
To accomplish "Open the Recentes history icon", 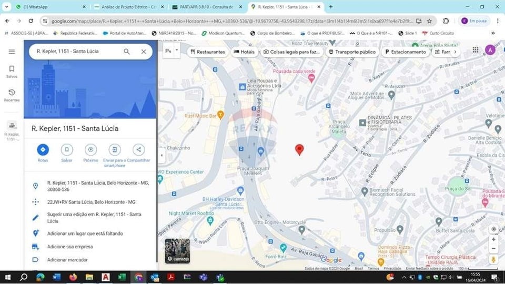I will click(12, 96).
